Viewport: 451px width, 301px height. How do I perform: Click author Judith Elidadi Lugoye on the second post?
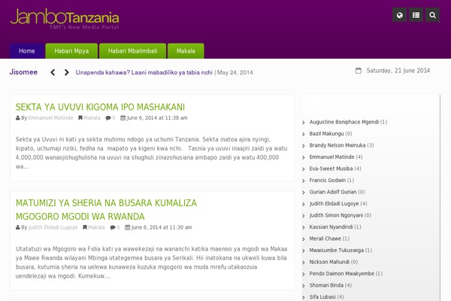(53, 227)
